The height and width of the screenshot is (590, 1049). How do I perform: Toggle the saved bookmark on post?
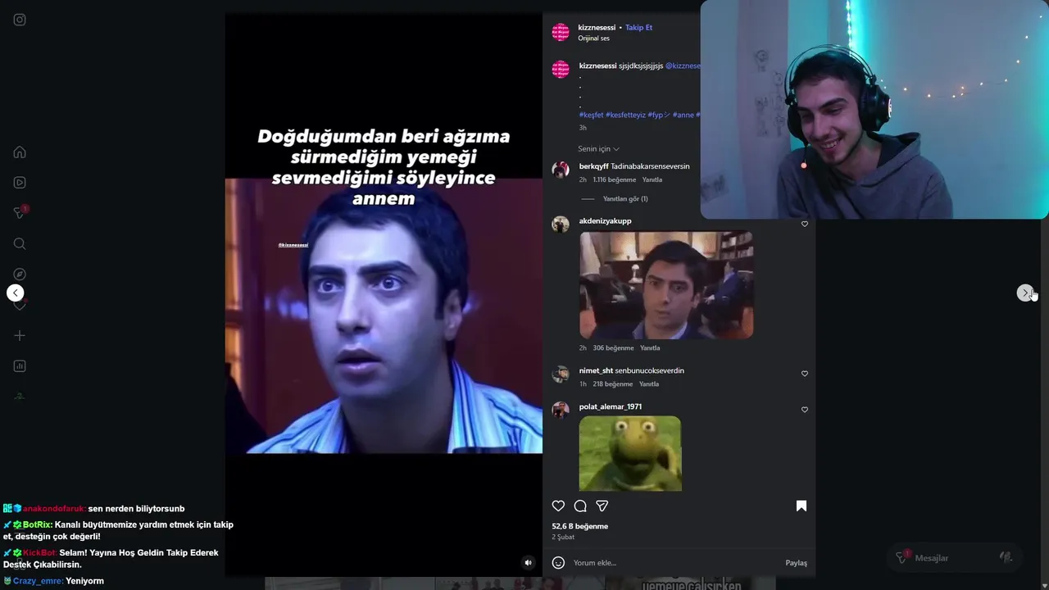pyautogui.click(x=802, y=506)
